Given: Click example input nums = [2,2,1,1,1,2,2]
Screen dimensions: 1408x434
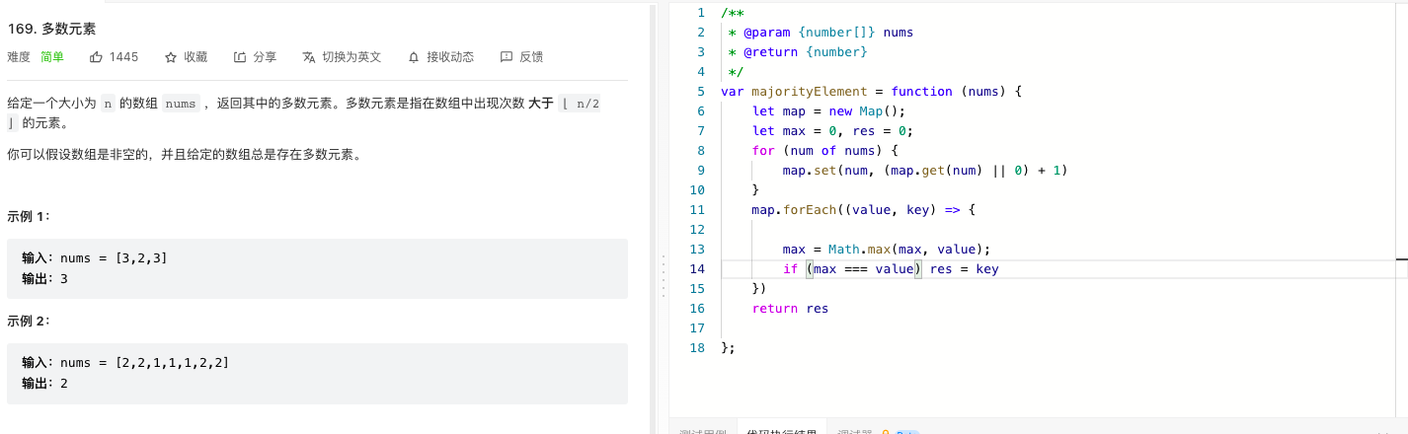Looking at the screenshot, I should click(144, 363).
